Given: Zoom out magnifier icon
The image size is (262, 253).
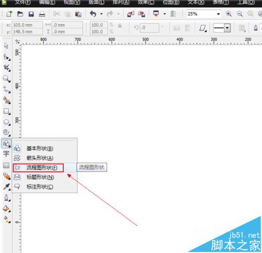Looking at the screenshot, I should pos(239,14).
